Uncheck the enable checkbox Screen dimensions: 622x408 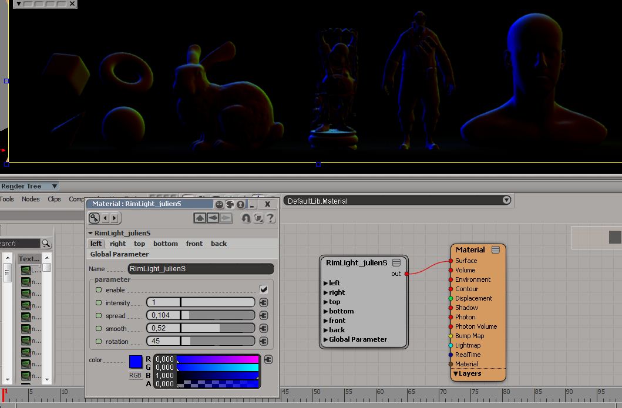point(264,289)
